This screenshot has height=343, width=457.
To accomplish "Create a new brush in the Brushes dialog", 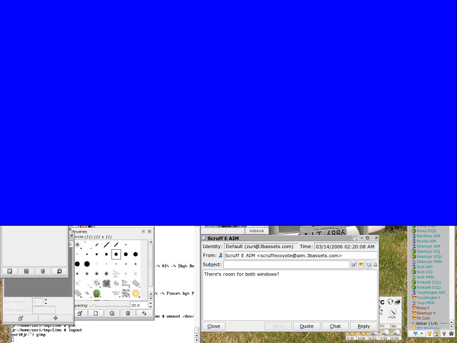I will (x=96, y=313).
